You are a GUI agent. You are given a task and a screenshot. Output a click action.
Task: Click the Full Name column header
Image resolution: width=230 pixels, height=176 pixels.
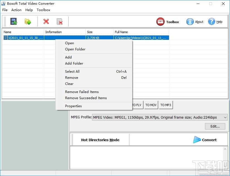[141, 32]
